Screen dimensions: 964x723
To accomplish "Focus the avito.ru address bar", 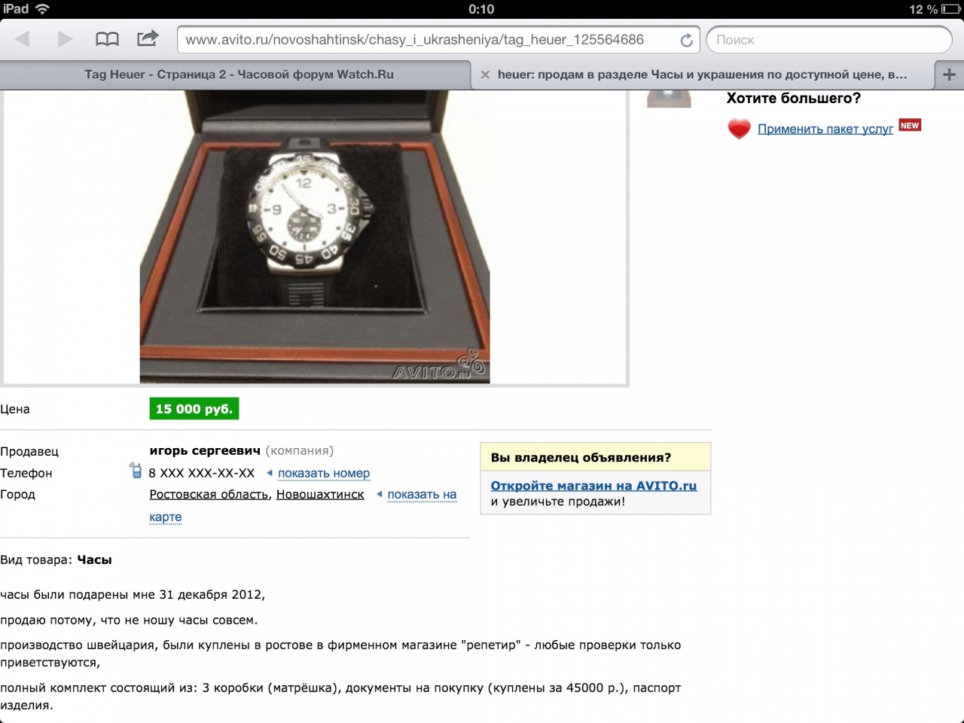I will tap(429, 40).
